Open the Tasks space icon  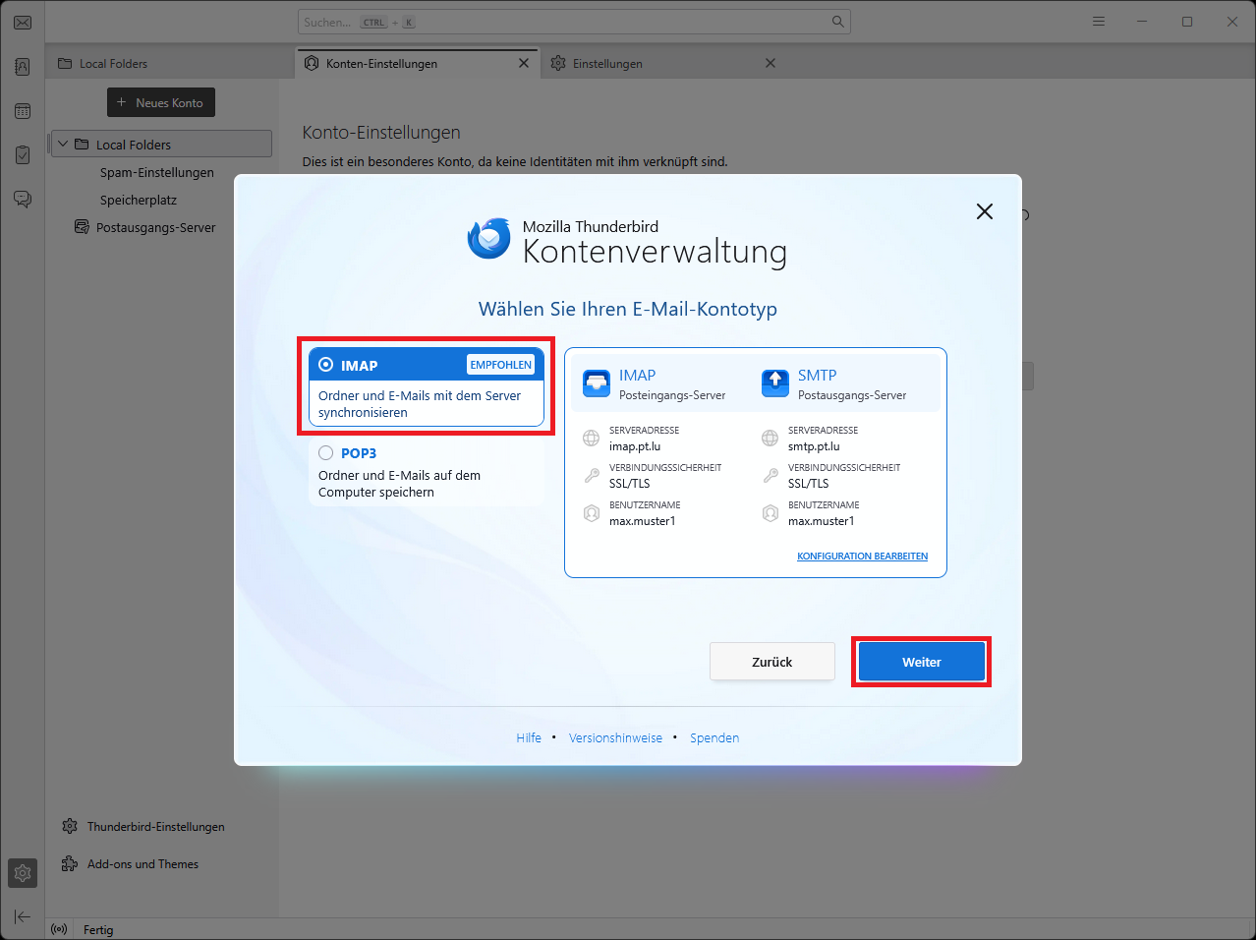[x=23, y=155]
